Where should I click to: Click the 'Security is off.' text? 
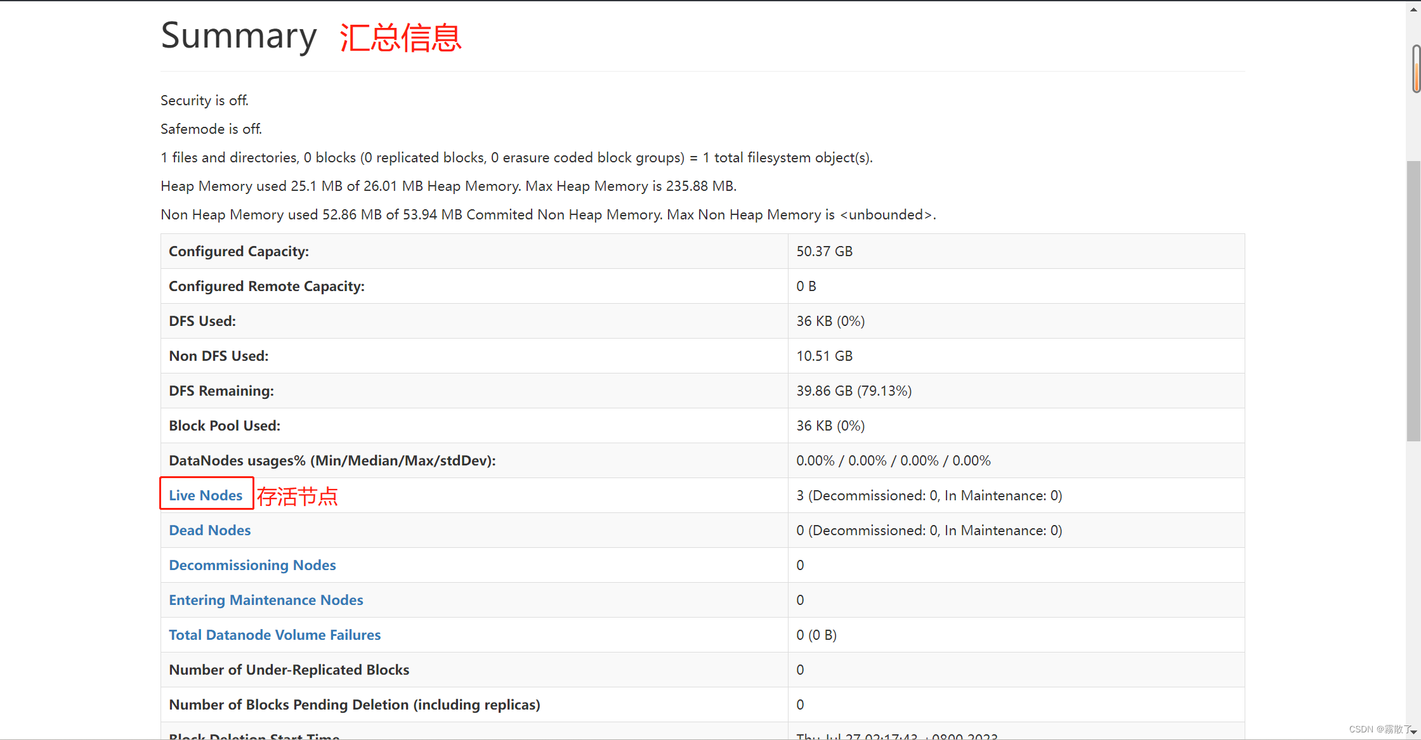pyautogui.click(x=204, y=100)
